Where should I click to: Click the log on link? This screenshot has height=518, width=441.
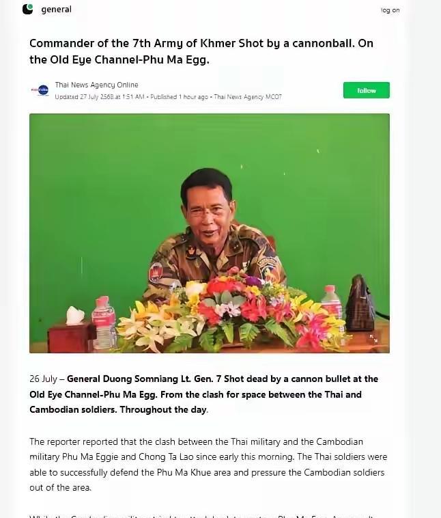390,10
